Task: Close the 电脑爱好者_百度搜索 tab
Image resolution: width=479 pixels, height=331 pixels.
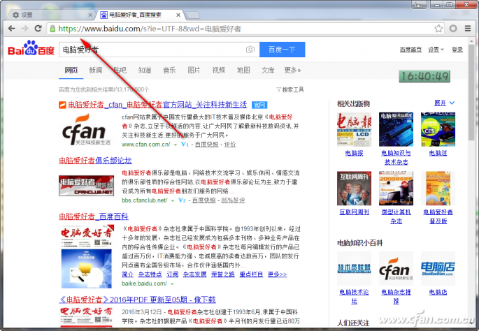Action: [178, 15]
